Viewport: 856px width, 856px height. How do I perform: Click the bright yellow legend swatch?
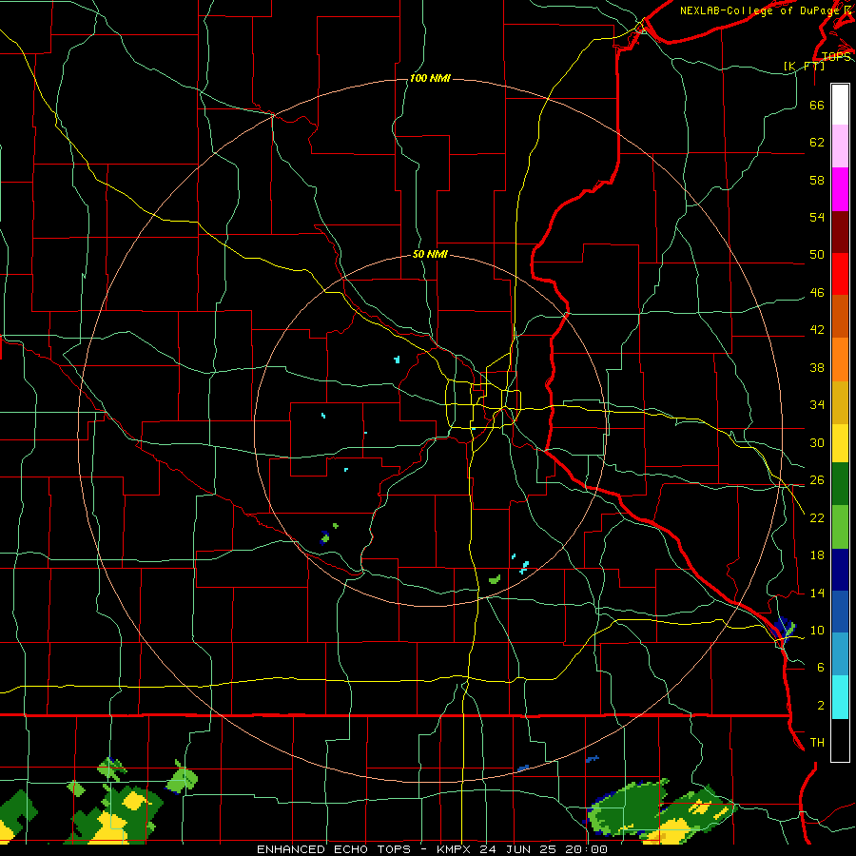click(x=840, y=443)
